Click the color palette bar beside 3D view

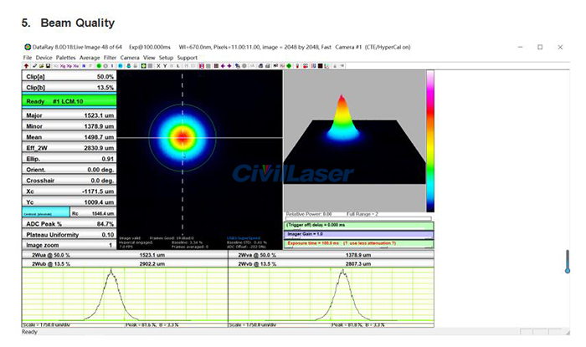tap(430, 140)
